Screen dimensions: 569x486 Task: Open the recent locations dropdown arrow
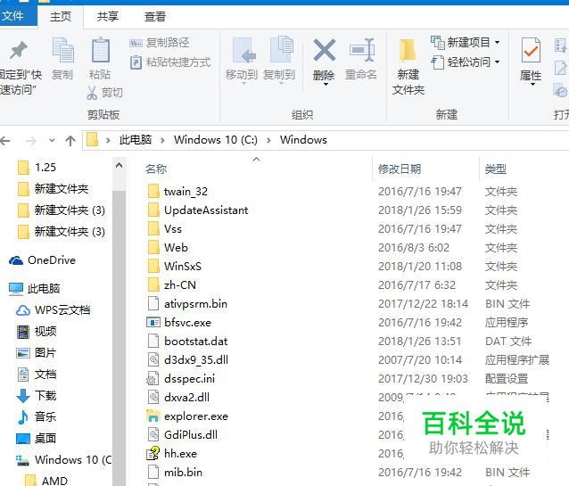53,141
